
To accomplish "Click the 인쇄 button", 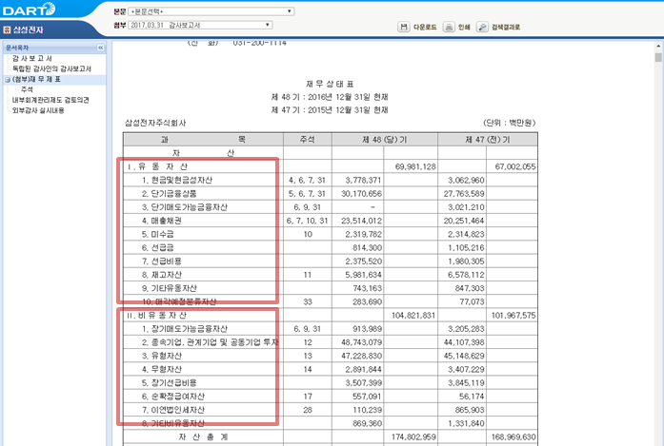I will pos(464,27).
